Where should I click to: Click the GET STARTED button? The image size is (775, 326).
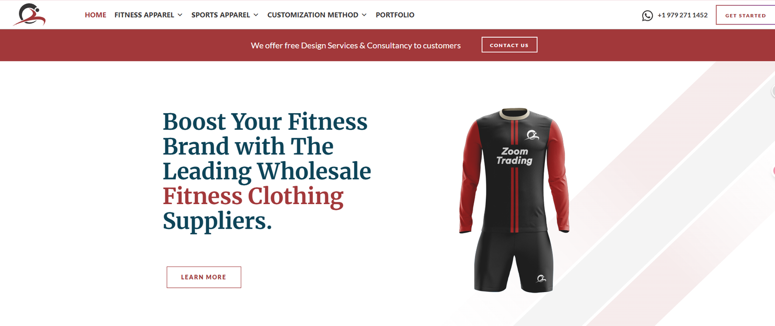tap(745, 15)
